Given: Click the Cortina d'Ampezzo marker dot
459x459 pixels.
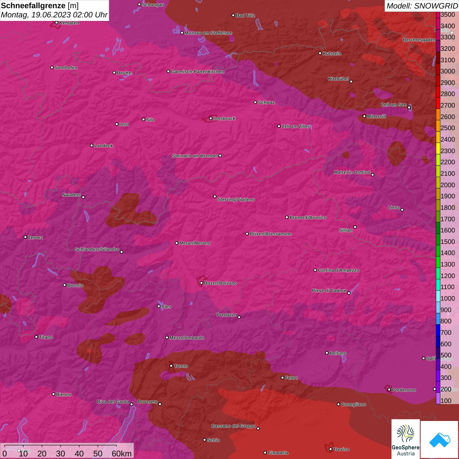Looking at the screenshot, I should [x=315, y=270].
